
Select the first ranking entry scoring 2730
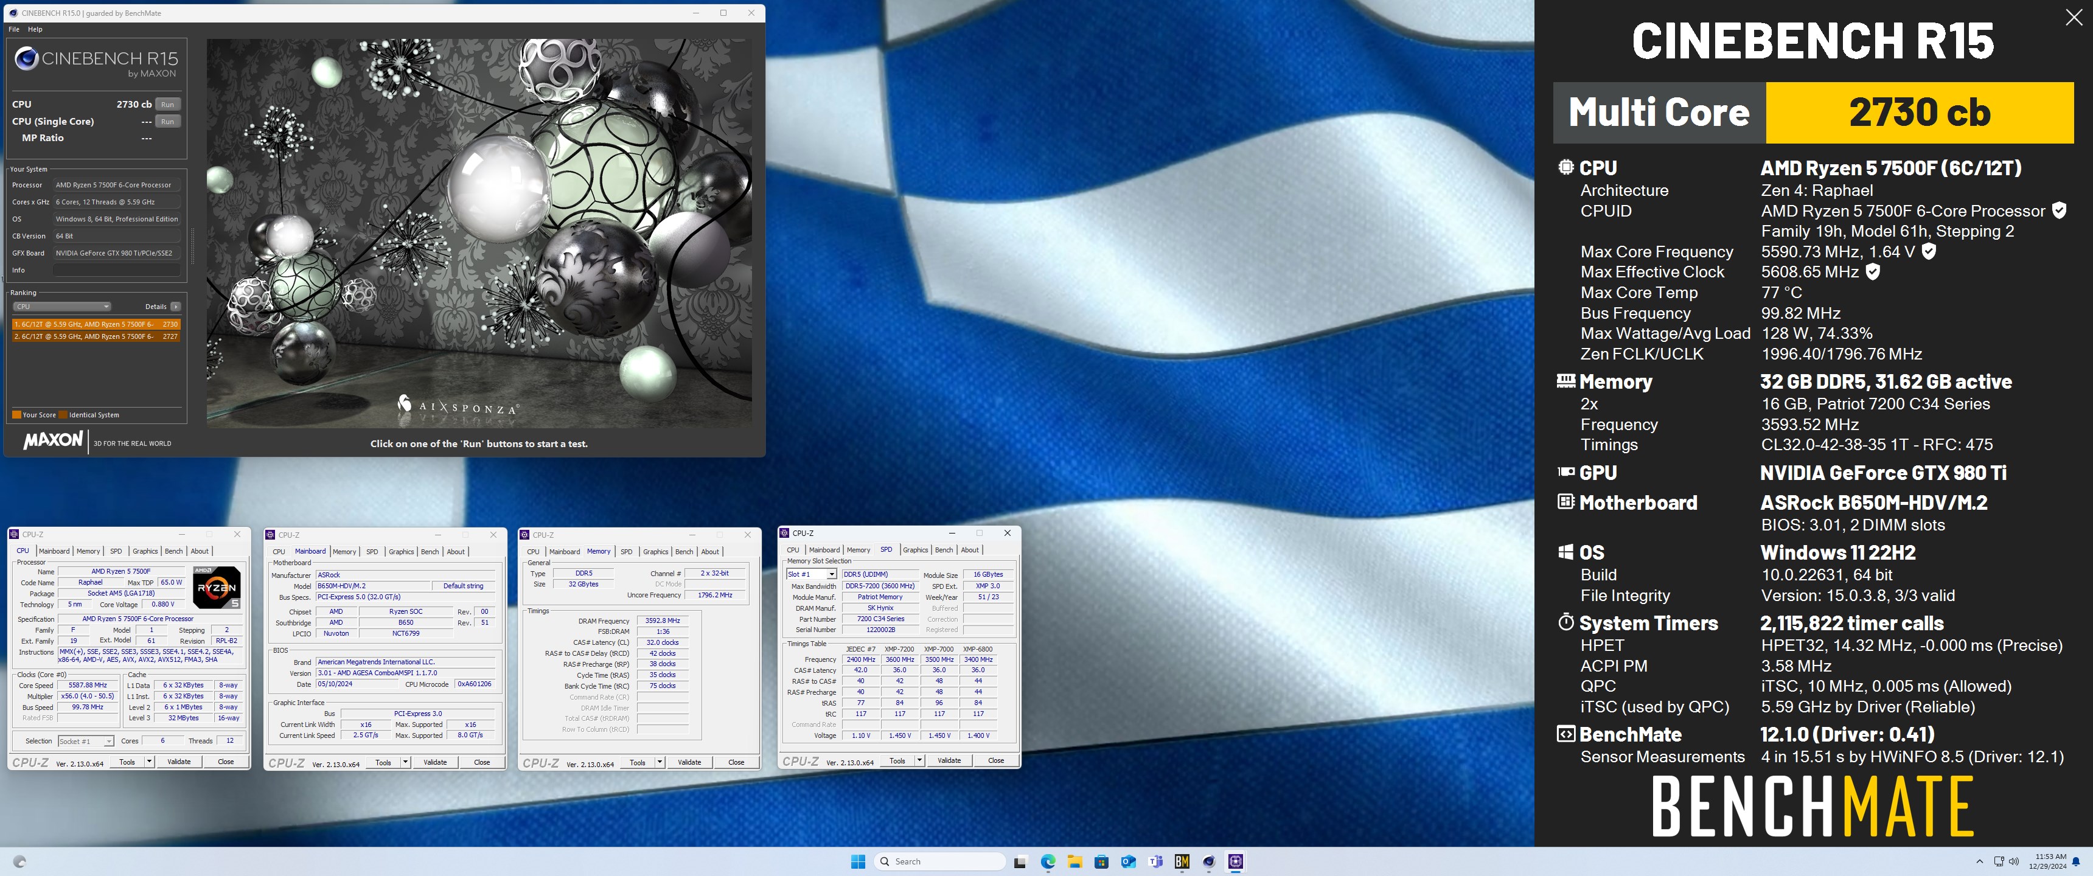[x=96, y=324]
